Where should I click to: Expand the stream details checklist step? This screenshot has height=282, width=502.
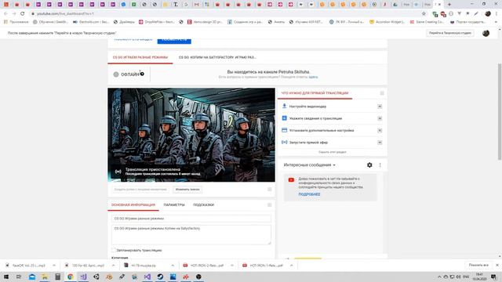tap(380, 118)
